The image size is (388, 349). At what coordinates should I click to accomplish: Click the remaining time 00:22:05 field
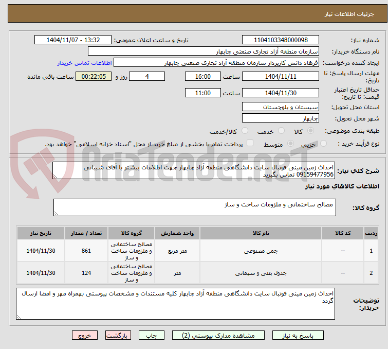[x=94, y=76]
